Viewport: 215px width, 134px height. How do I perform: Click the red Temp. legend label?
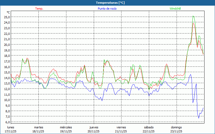click(x=39, y=9)
